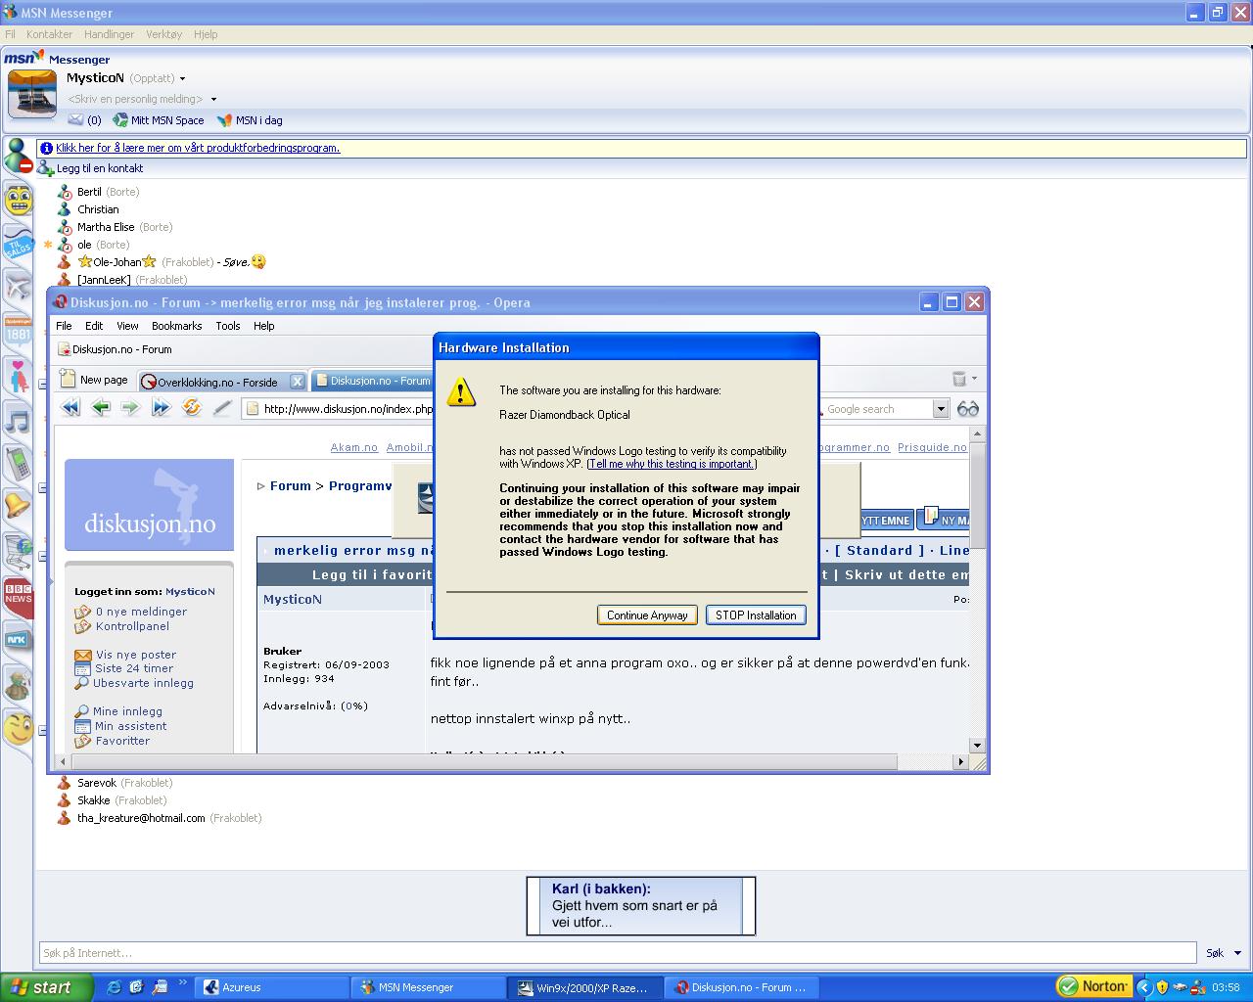Screen dimensions: 1253x1002
Task: Click 'Vis nye poster' link on forum
Action: [x=136, y=655]
